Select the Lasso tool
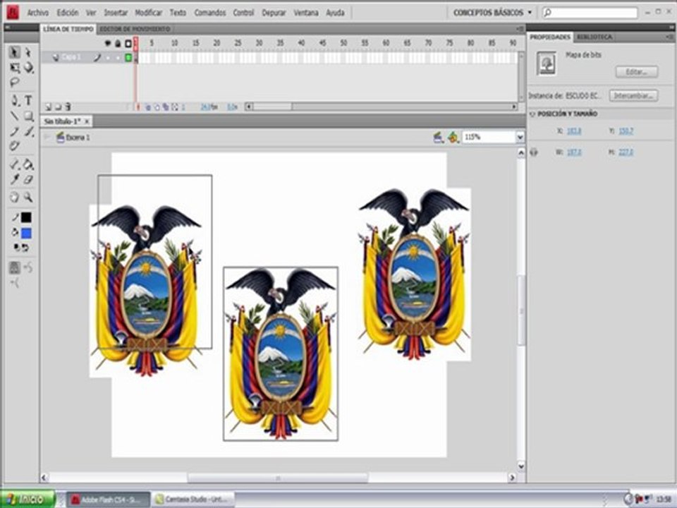The image size is (677, 508). (x=14, y=83)
